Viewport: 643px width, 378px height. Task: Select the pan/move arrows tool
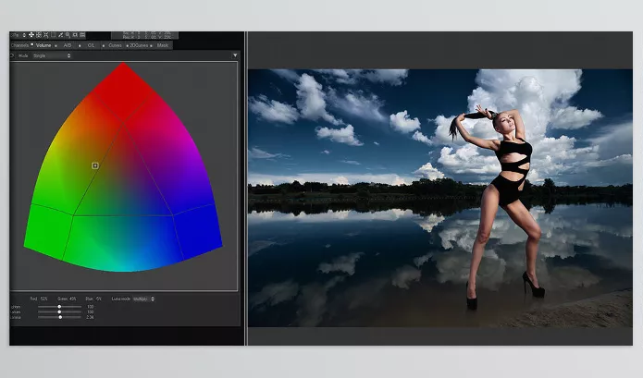31,34
